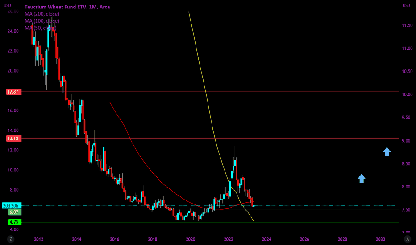
Task: Click the 8.00 left price scale value
Action: (14, 190)
